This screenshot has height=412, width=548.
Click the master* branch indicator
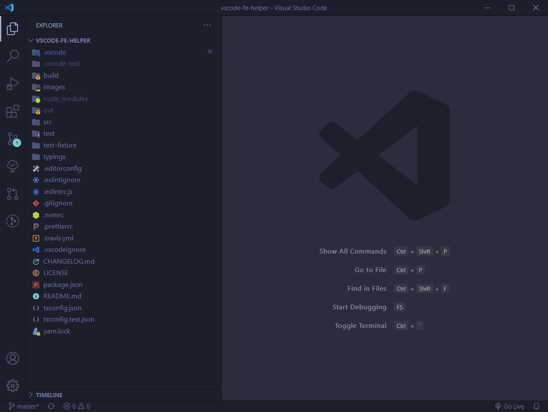tap(24, 406)
